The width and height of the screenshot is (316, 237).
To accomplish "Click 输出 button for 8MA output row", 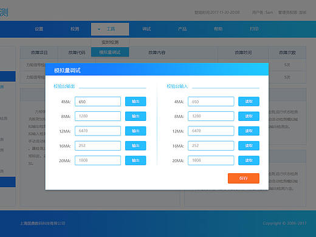I will point(136,116).
